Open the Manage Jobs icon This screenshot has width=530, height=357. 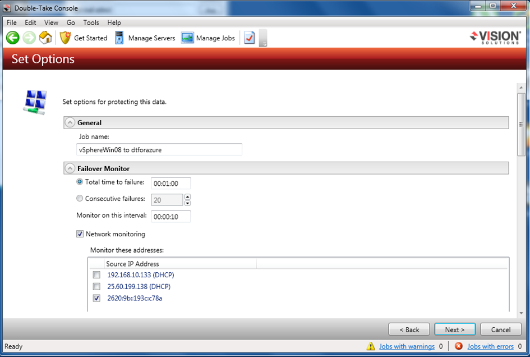[187, 38]
